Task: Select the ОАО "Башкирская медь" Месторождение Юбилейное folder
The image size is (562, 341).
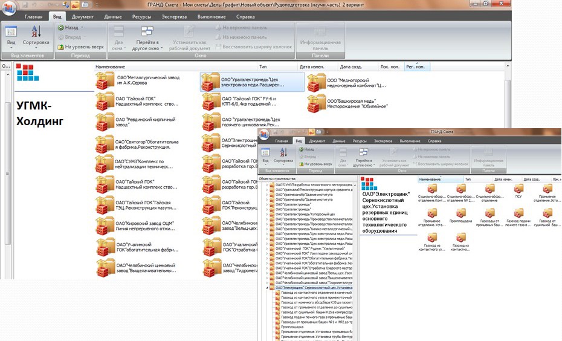Action: (x=316, y=103)
